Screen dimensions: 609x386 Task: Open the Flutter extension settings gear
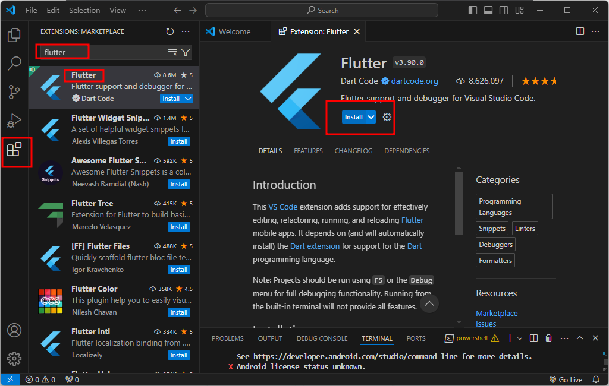[387, 117]
